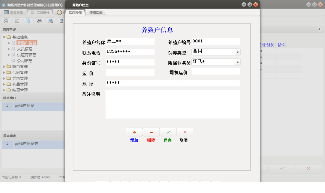The height and width of the screenshot is (193, 325).
Task: Click the monitor with globe toolbar icon
Action: coord(51,21)
